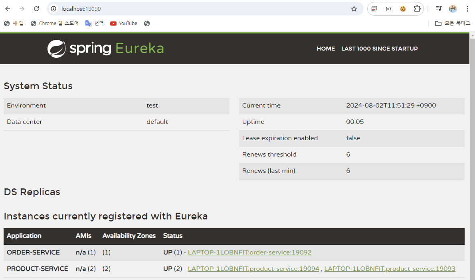The width and height of the screenshot is (475, 280).
Task: Go to HOME in Eureka navigation
Action: point(326,49)
